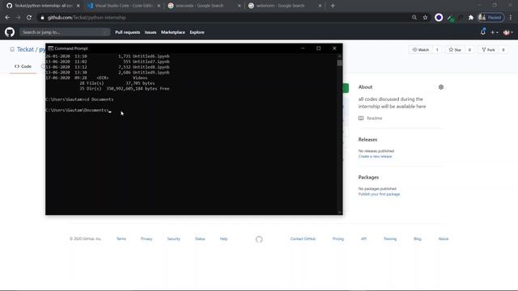Select the repository Code tab
This screenshot has width=518, height=291.
pos(23,66)
